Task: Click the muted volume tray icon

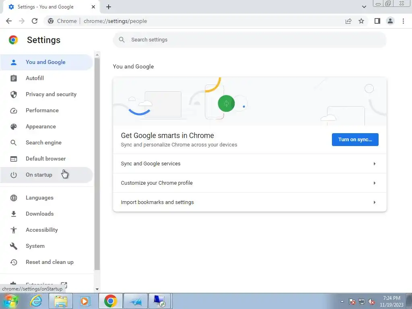Action: point(371,302)
